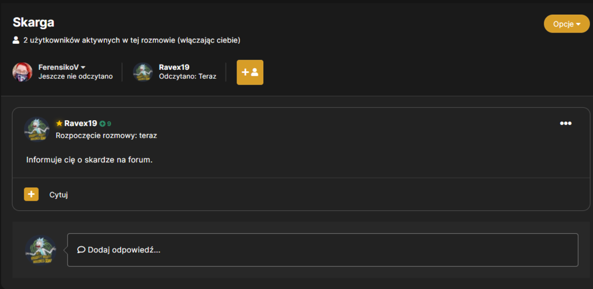This screenshot has width=593, height=289.
Task: Click Ravex19's avatar in the message post
Action: click(37, 129)
